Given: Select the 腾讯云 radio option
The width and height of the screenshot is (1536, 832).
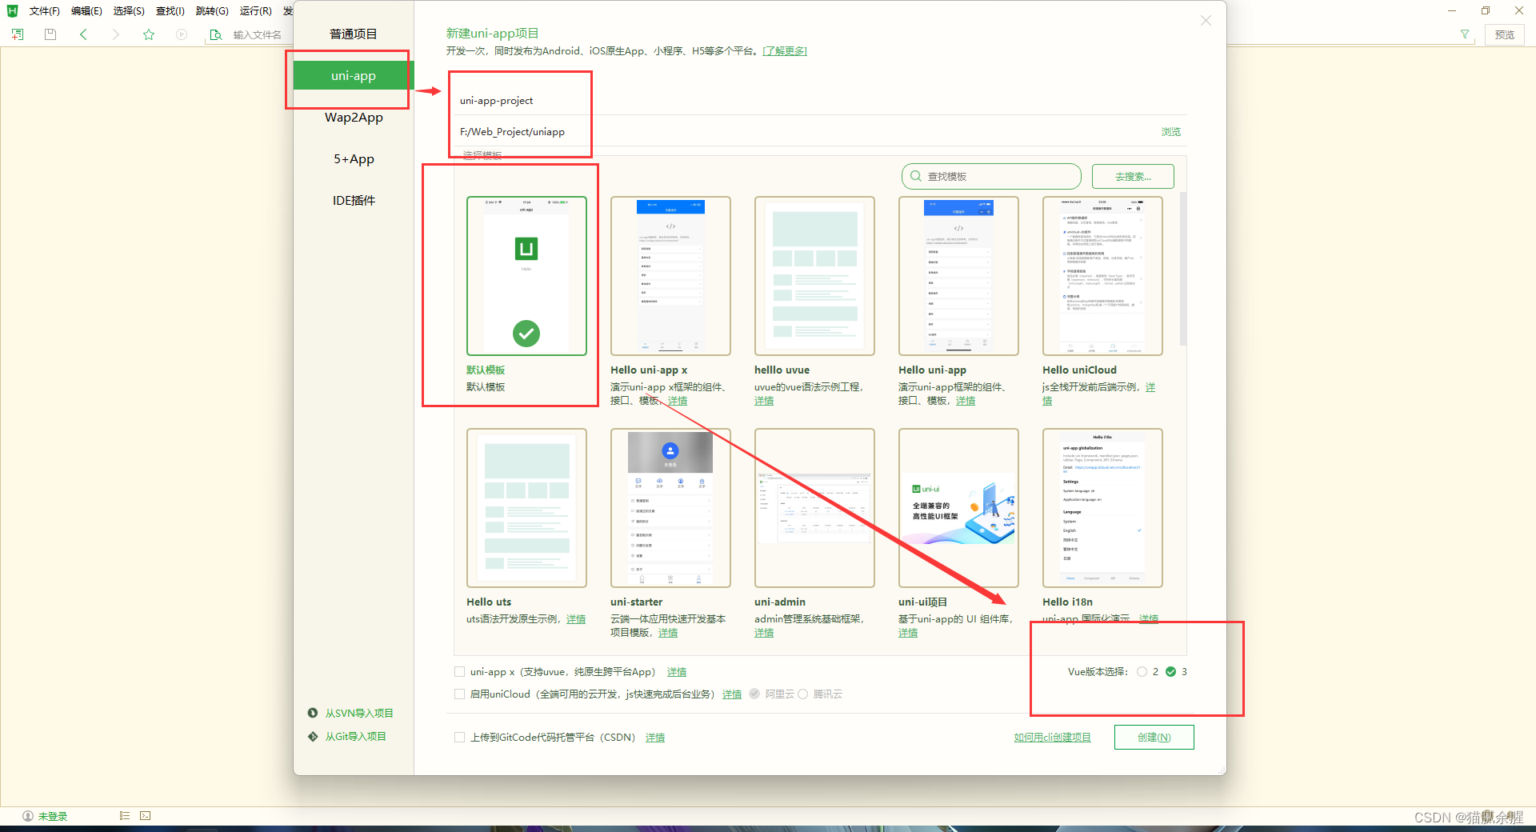Looking at the screenshot, I should (802, 694).
